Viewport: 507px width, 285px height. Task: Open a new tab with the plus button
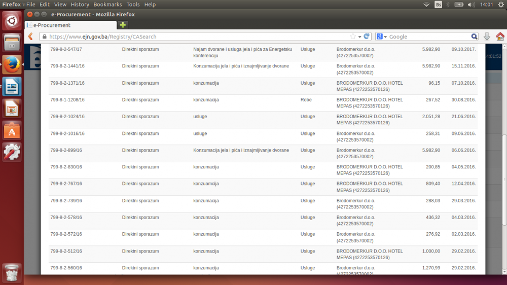pos(123,25)
